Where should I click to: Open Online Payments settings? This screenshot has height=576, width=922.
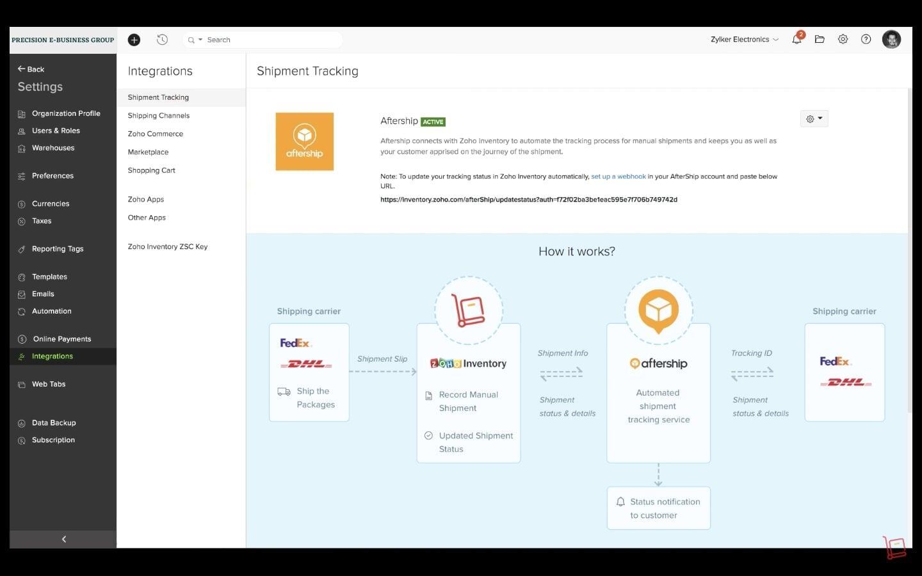point(63,339)
